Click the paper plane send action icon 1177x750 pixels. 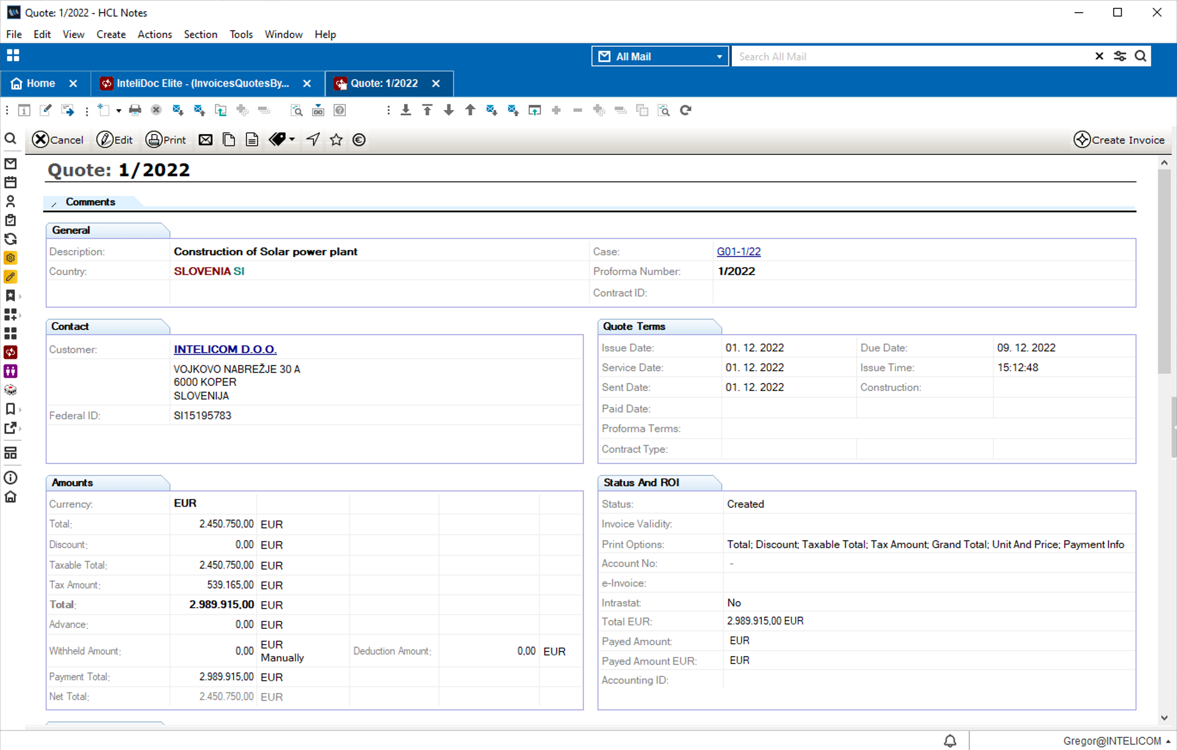(313, 140)
